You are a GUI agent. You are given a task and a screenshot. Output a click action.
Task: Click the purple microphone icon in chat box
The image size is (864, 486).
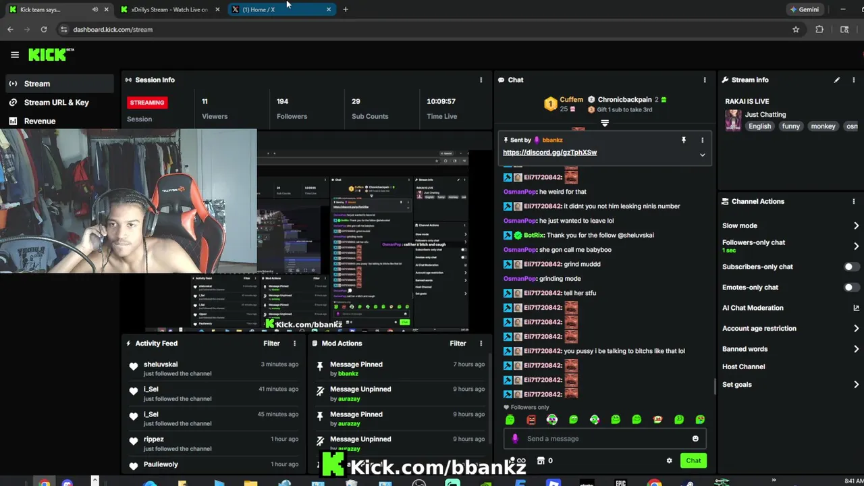[x=516, y=439]
